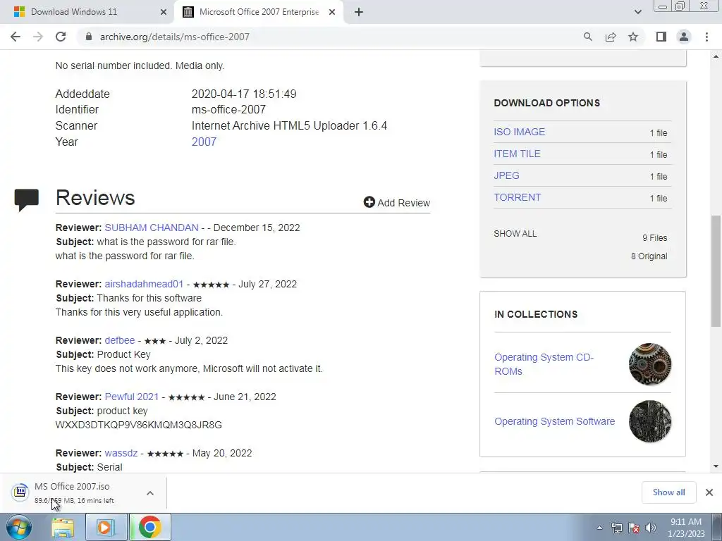Open the Chrome profile menu
Viewport: 722px width, 541px height.
point(684,37)
